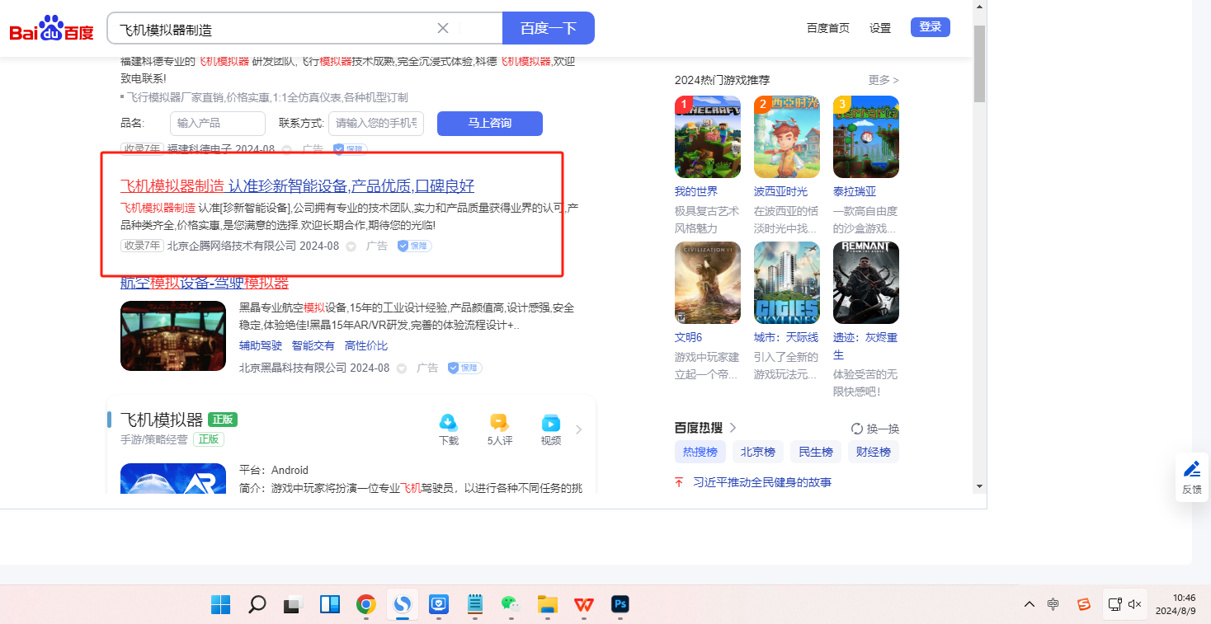Click 保障 badge on 北京黑晶科技 result

tap(464, 368)
